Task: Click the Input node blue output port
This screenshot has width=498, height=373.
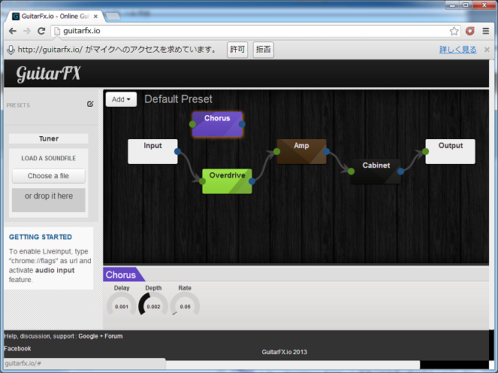Action: pos(177,151)
